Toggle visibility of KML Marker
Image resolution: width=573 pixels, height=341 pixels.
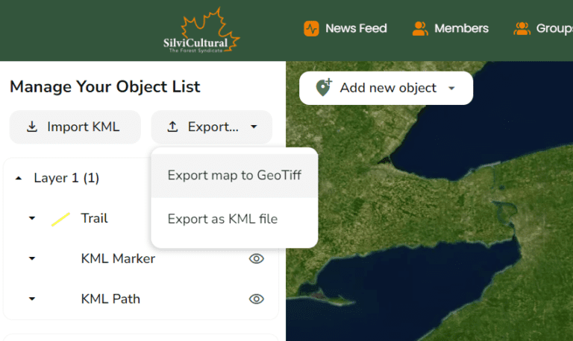click(256, 258)
